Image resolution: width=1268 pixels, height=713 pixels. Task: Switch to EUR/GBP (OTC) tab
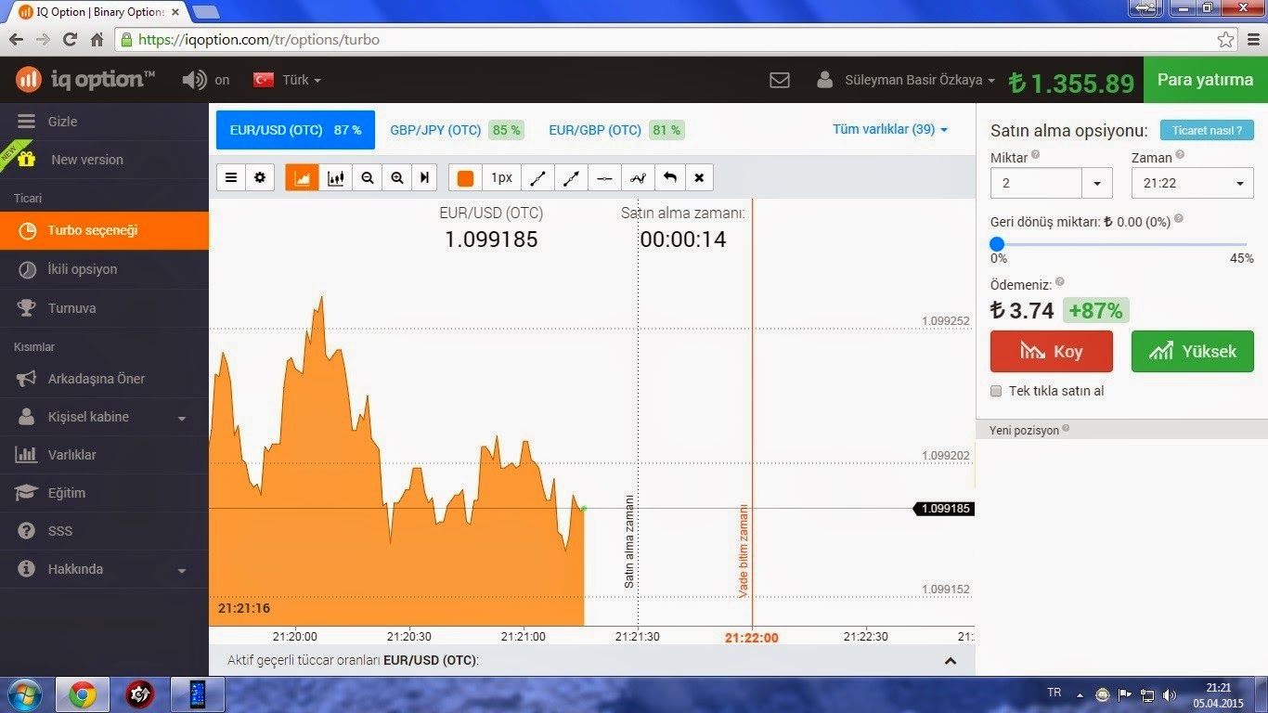(616, 130)
